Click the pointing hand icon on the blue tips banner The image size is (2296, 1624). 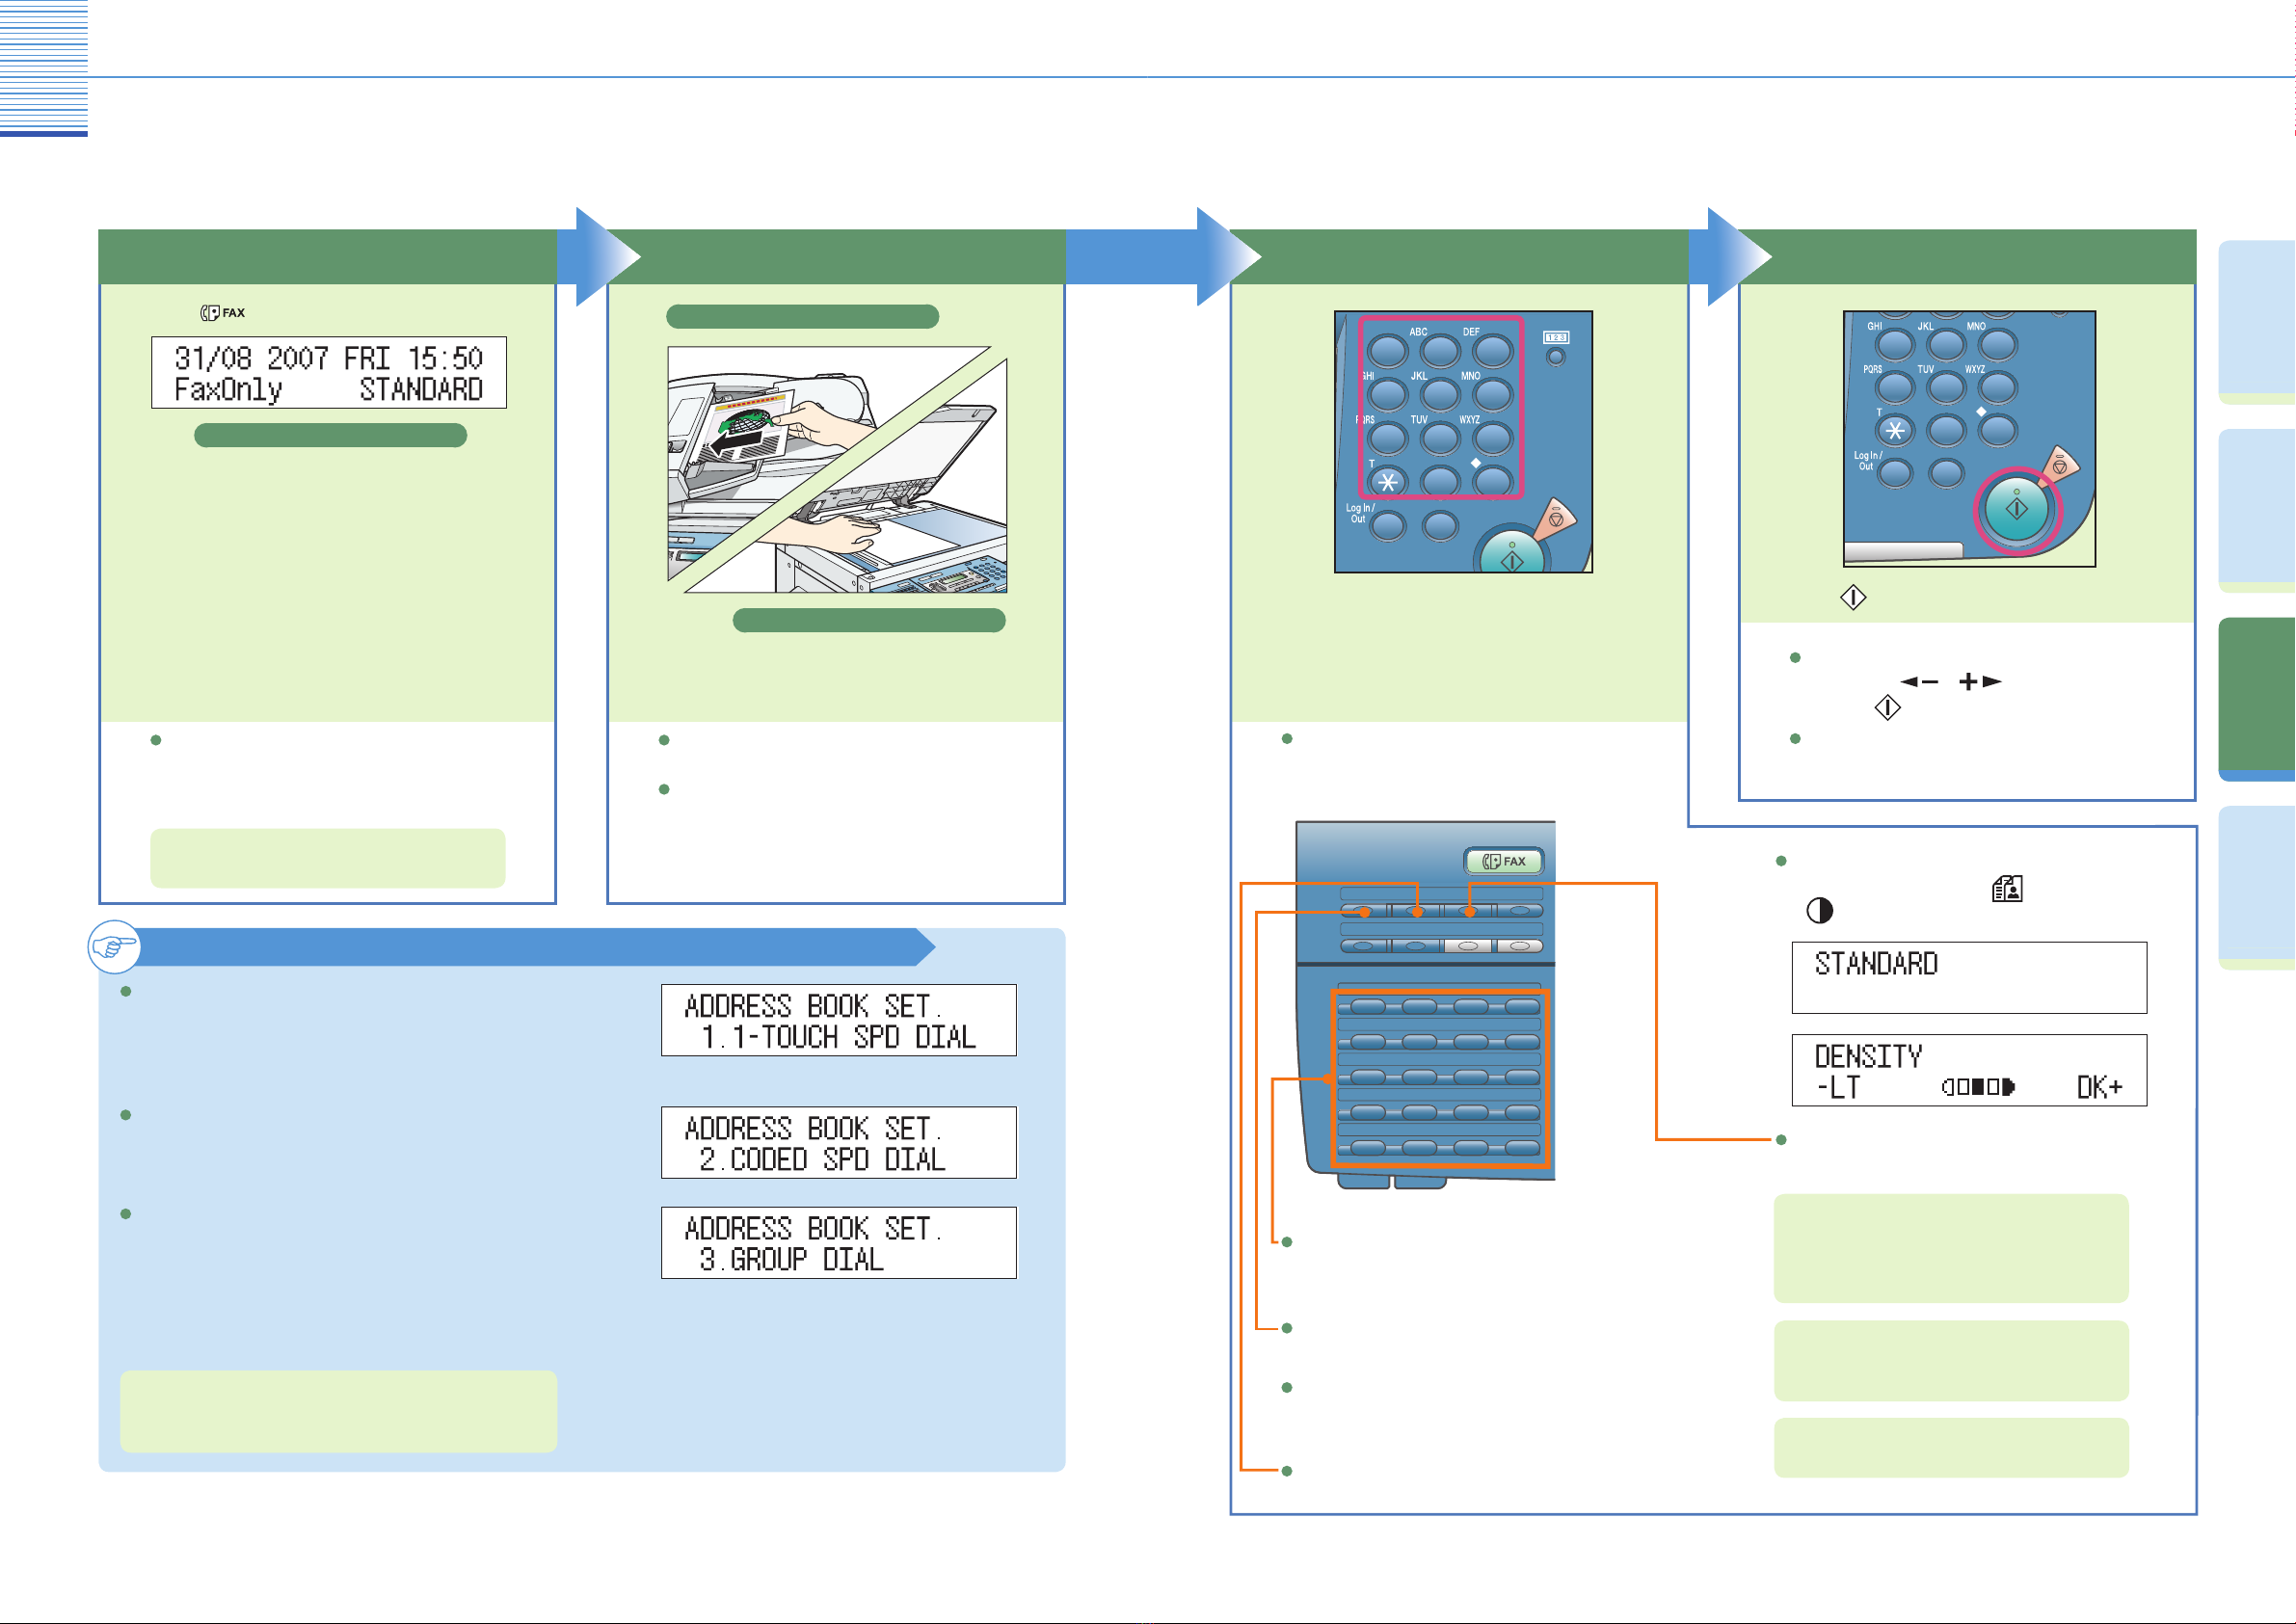113,946
